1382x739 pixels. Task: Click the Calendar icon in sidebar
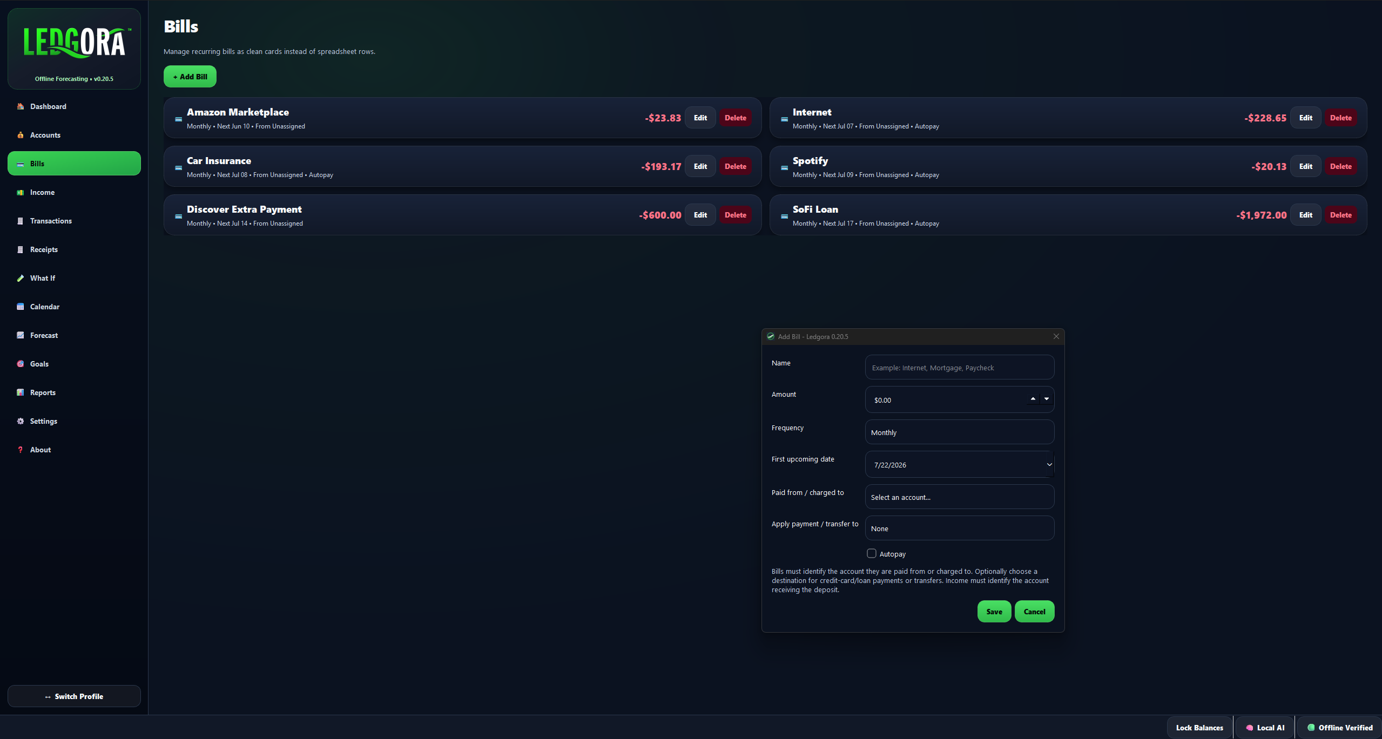coord(21,307)
